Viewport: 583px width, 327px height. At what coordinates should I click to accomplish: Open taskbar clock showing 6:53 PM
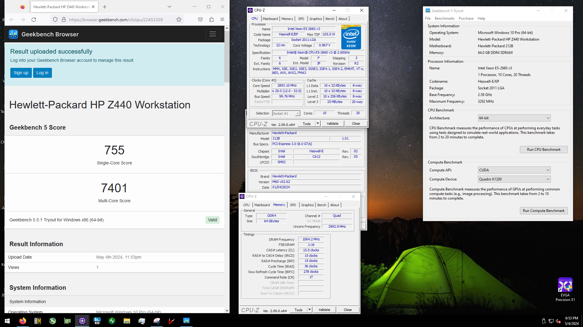point(571,321)
